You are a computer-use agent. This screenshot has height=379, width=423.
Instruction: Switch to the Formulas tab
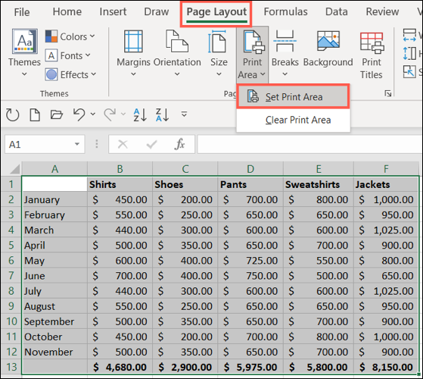(285, 11)
